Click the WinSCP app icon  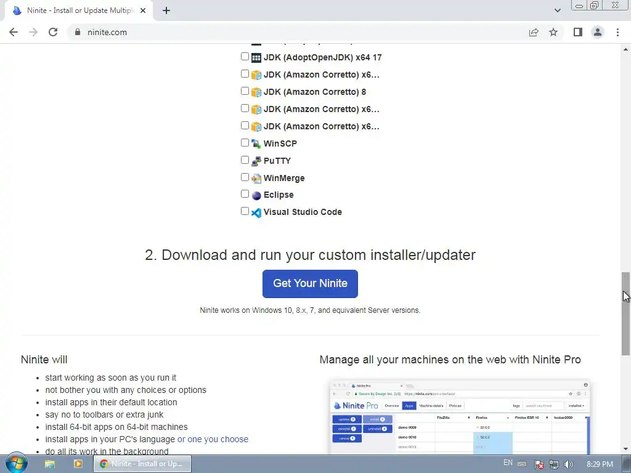click(256, 144)
